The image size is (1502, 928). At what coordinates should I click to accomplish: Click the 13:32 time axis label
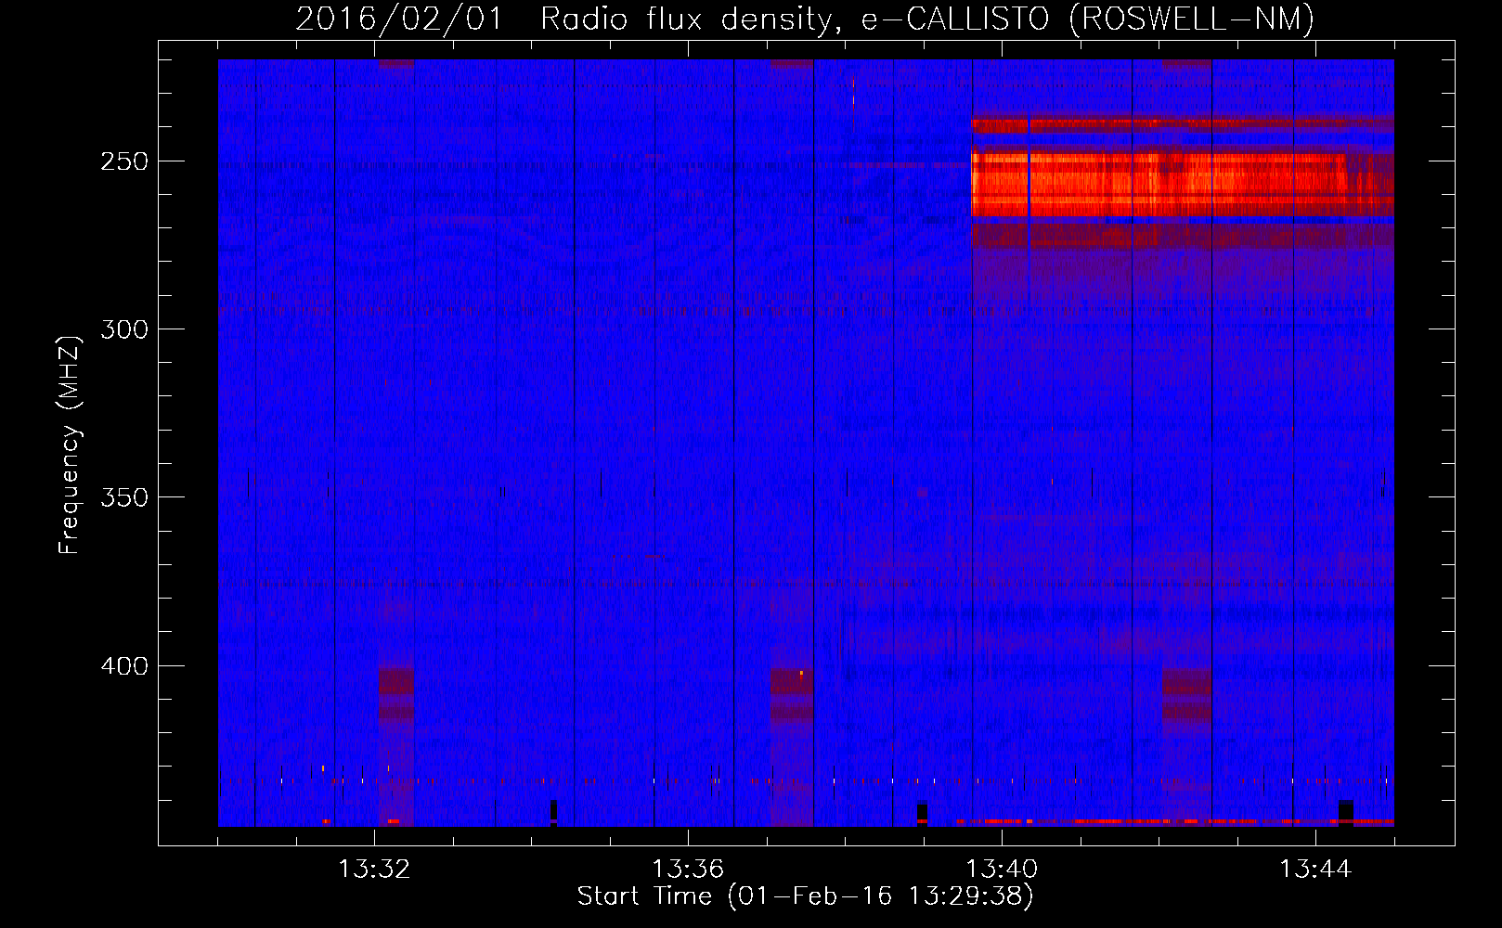point(374,870)
